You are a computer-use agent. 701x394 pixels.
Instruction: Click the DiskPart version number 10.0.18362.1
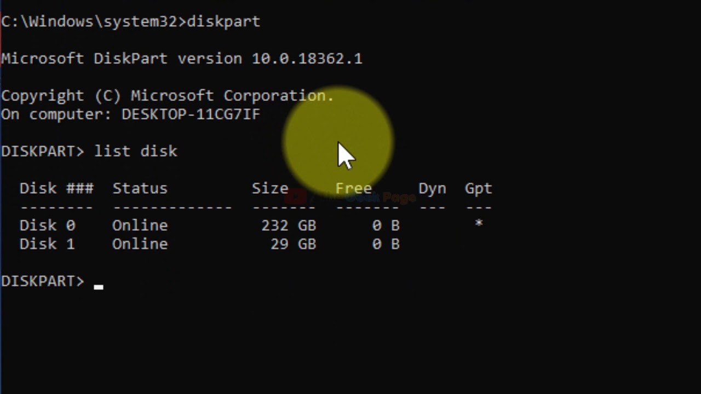[x=307, y=59]
